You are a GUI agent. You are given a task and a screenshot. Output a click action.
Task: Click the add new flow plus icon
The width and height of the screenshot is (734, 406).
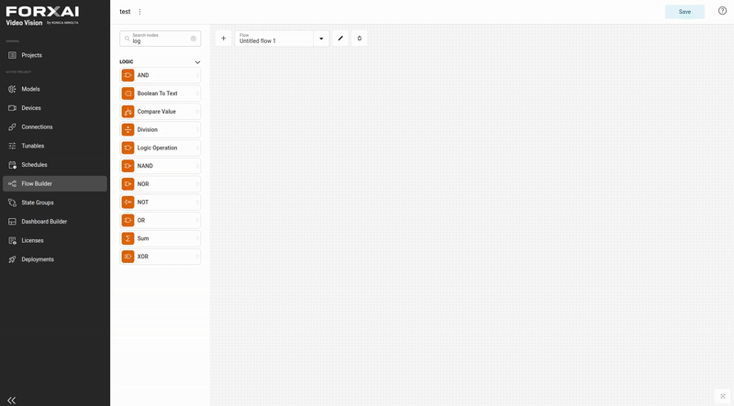tap(223, 38)
